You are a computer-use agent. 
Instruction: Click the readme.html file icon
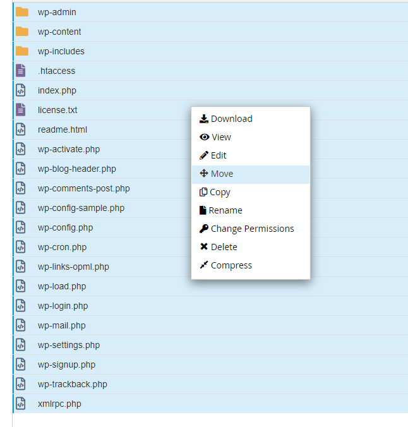pos(20,129)
